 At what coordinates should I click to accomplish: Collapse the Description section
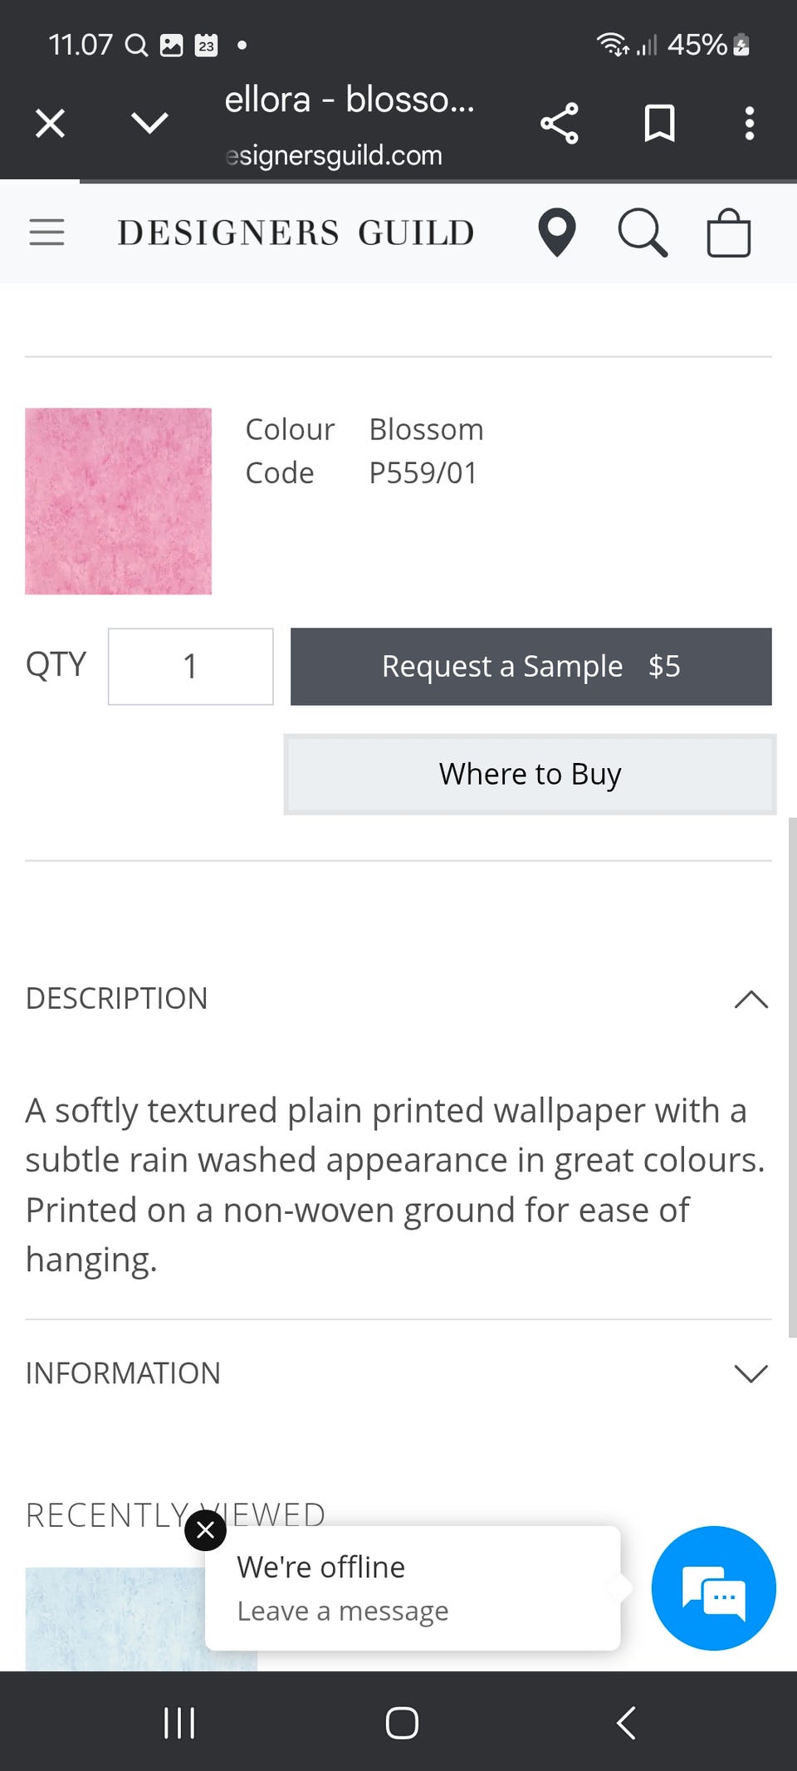click(x=751, y=999)
